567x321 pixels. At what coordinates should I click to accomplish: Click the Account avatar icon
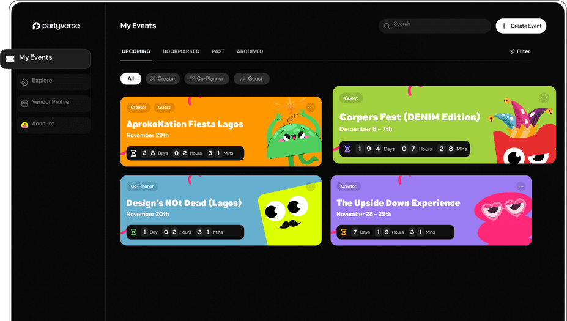tap(24, 125)
